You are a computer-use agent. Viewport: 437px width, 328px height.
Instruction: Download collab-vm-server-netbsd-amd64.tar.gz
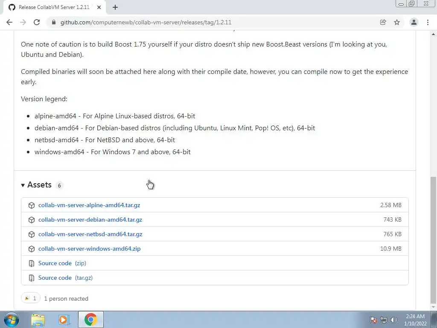point(90,234)
